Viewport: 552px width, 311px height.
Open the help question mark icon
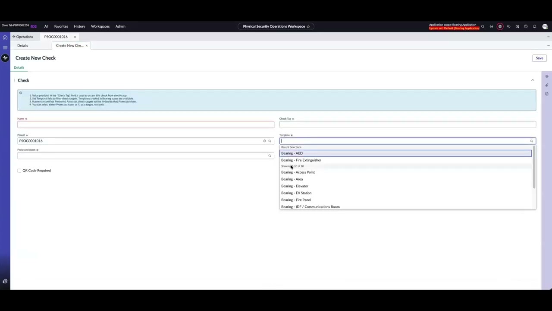(x=526, y=26)
